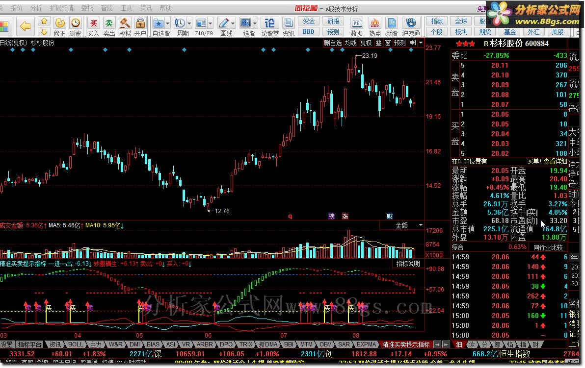Viewport: 585px width, 368px height.
Task: Click the 榜 marker on the chart
Action: click(x=331, y=217)
